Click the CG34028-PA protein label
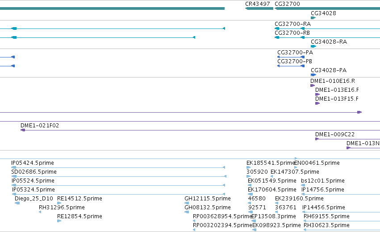 tap(329, 70)
